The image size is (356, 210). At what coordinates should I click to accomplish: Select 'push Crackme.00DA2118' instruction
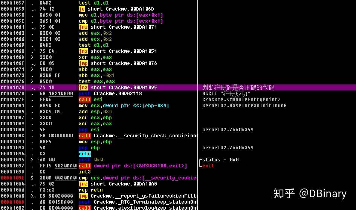click(110, 94)
